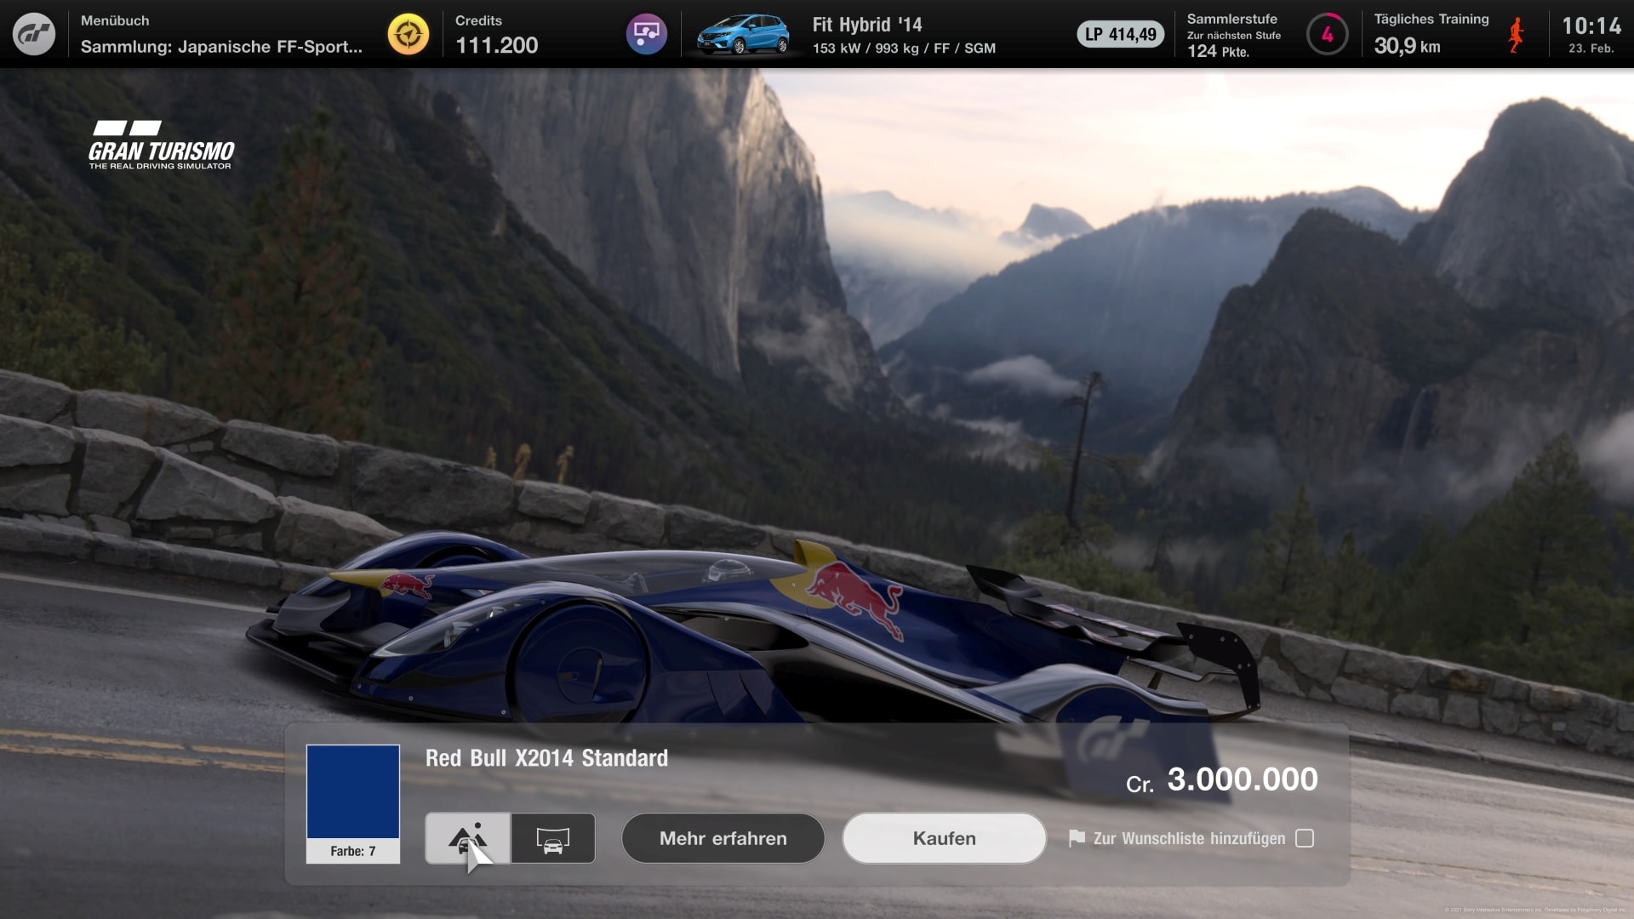Open the yellow Menübuch target icon
This screenshot has height=919, width=1634.
(x=408, y=34)
